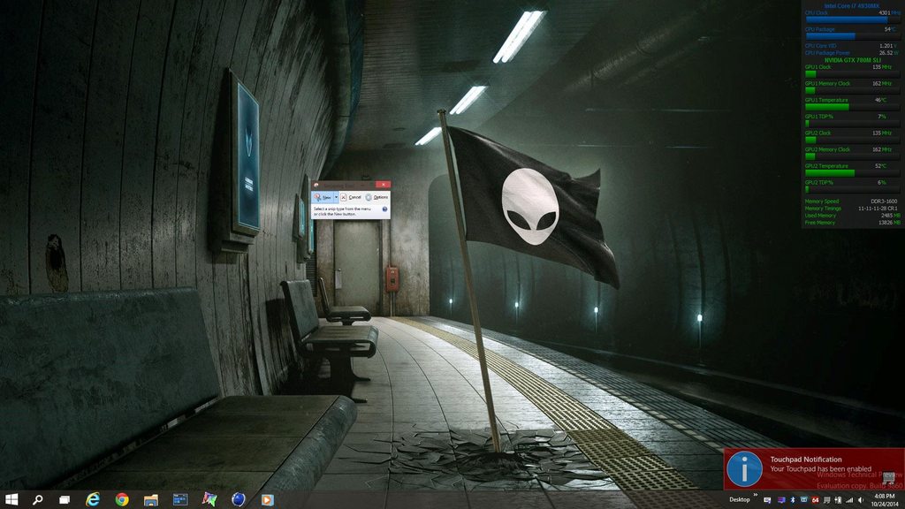Click the colorful star-shaped taskbar icon
Image resolution: width=905 pixels, height=509 pixels.
(209, 499)
